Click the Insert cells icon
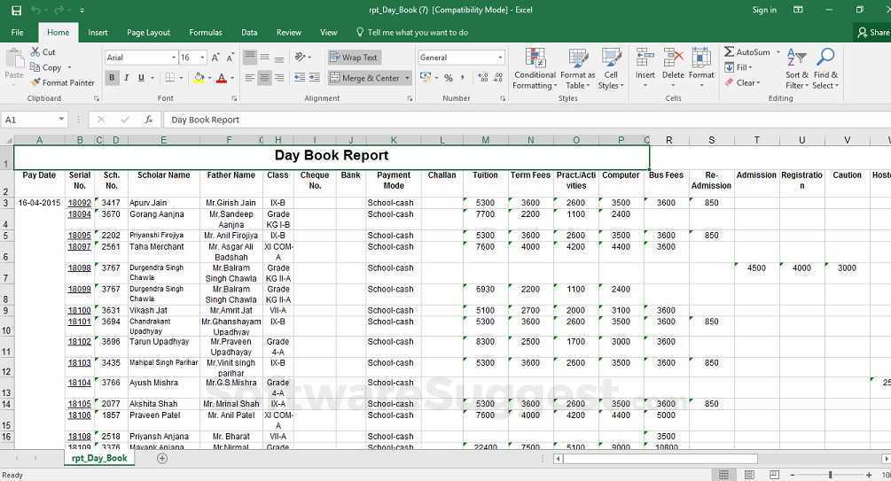 (645, 58)
